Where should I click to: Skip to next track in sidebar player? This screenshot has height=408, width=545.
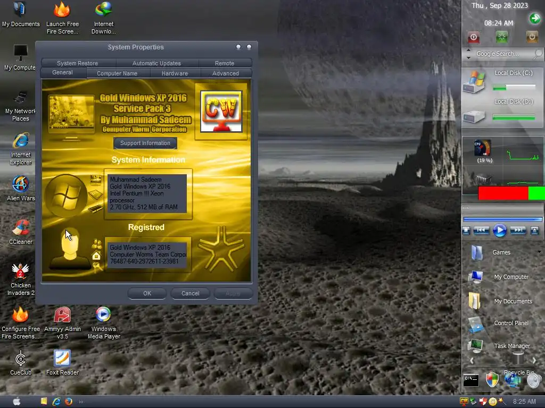518,231
